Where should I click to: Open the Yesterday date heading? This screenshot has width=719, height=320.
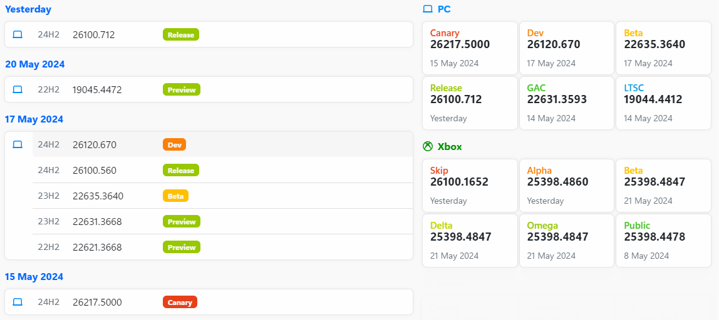[28, 9]
